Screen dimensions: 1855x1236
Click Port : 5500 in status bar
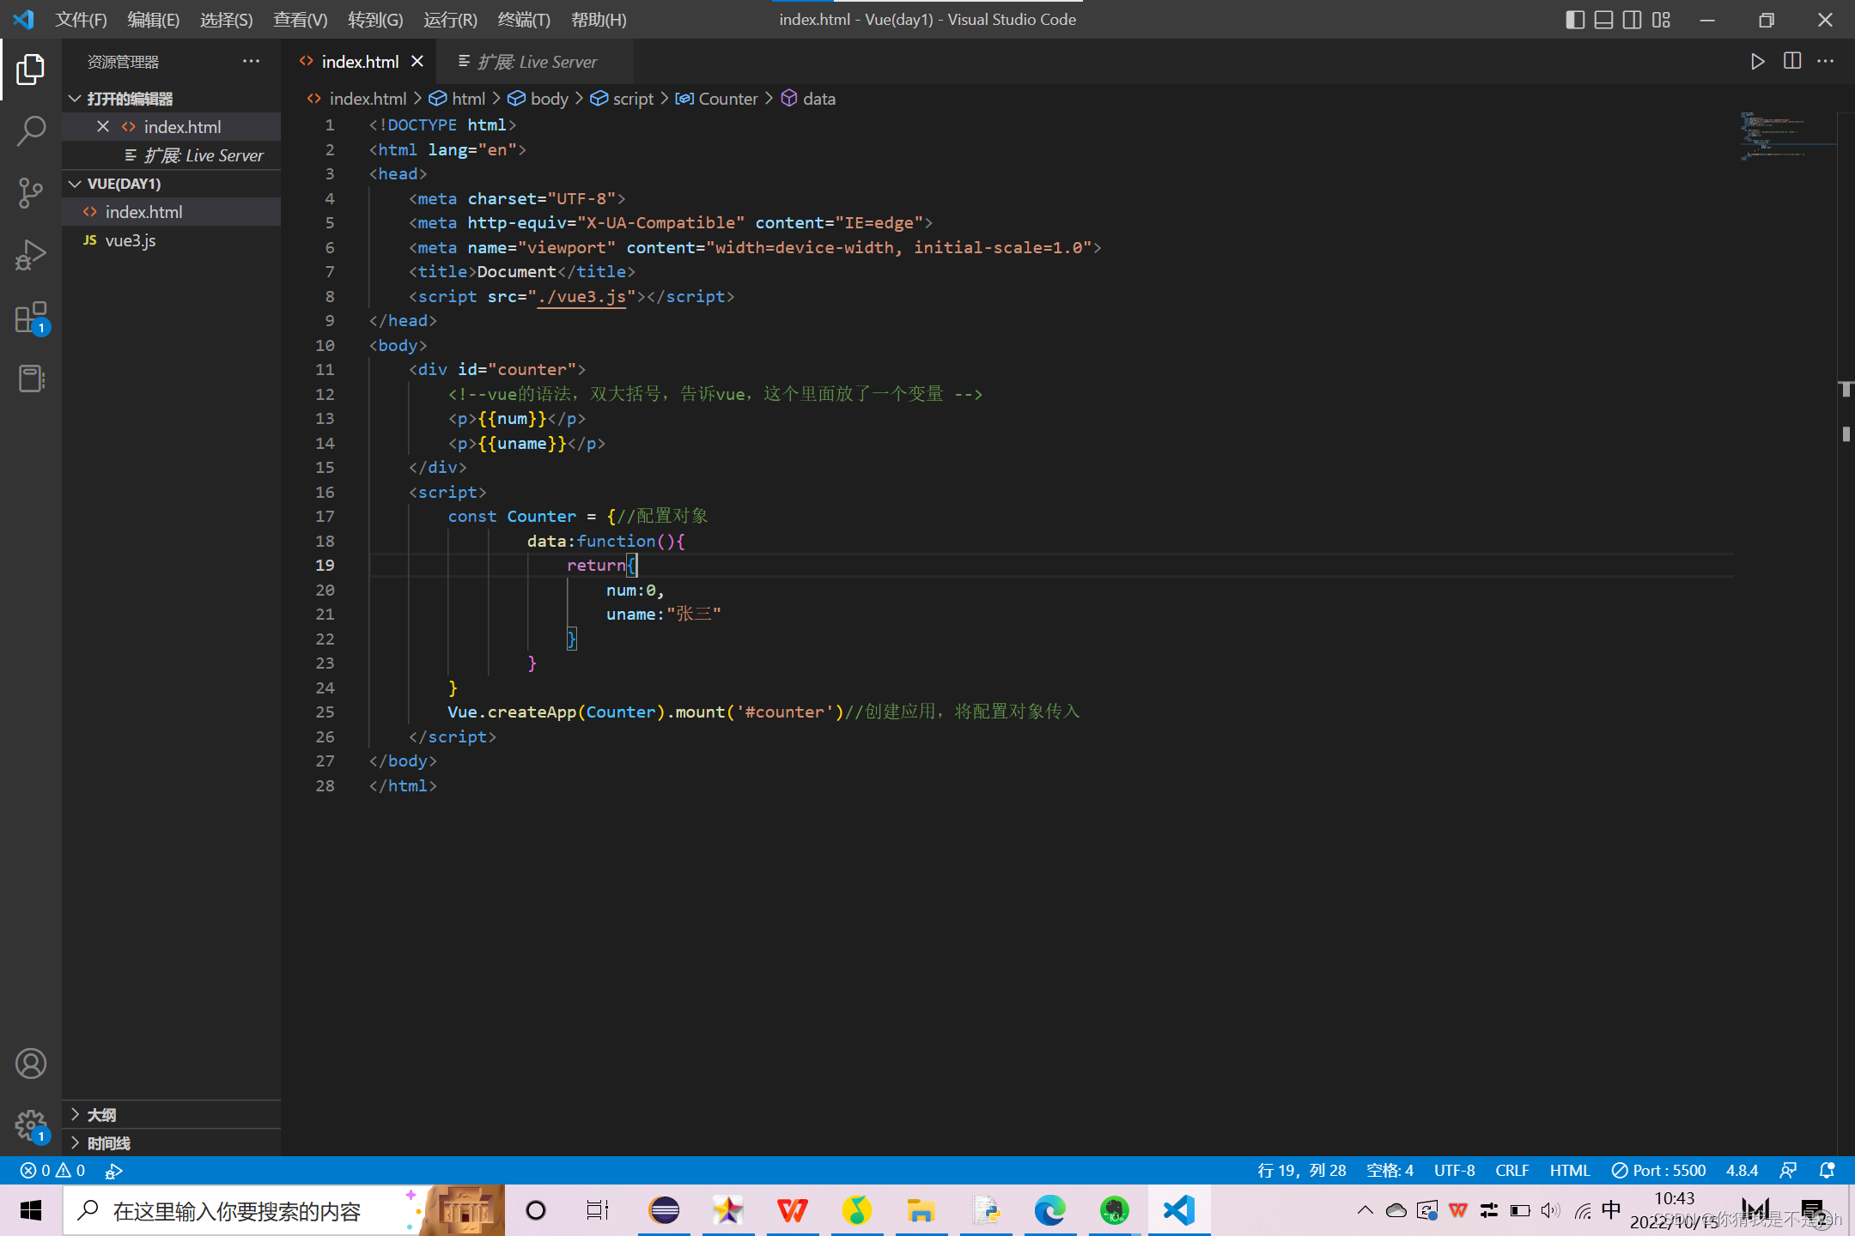click(1658, 1170)
